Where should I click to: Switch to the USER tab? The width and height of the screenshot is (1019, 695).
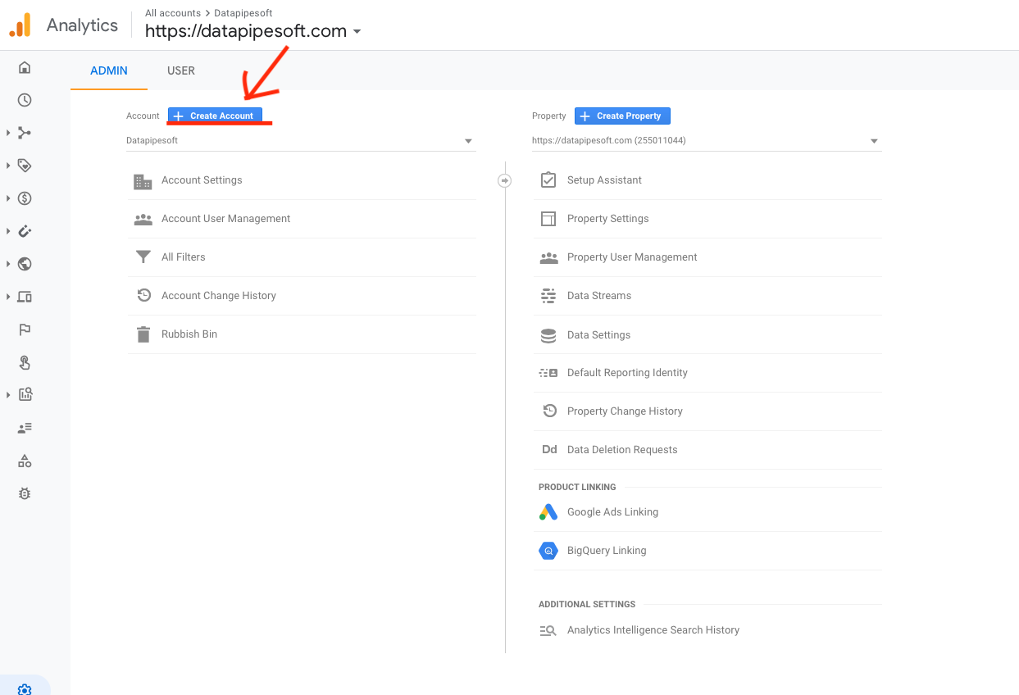(x=181, y=70)
